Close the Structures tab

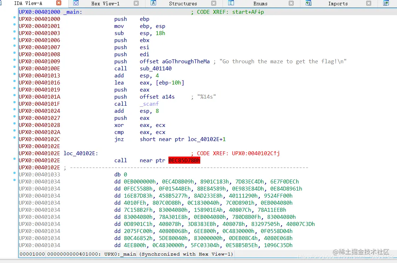point(214,3)
